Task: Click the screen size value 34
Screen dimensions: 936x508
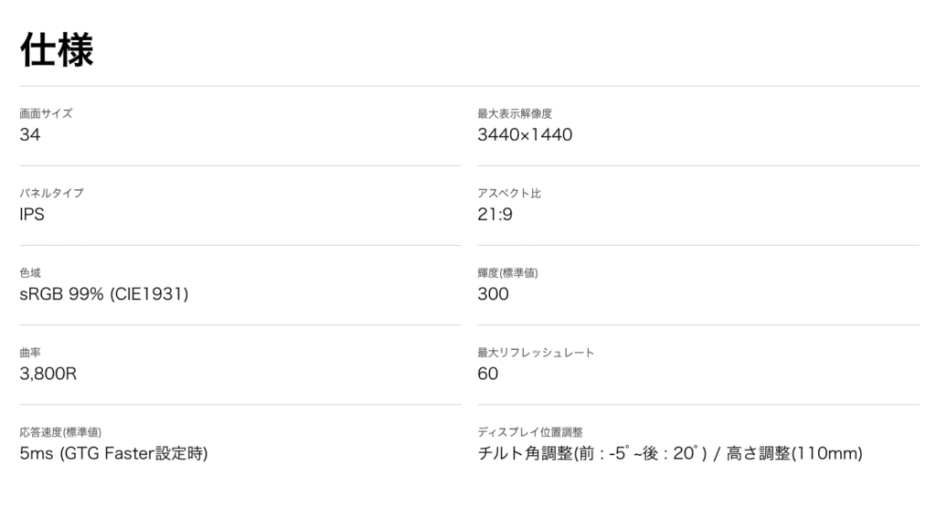Action: pyautogui.click(x=30, y=135)
